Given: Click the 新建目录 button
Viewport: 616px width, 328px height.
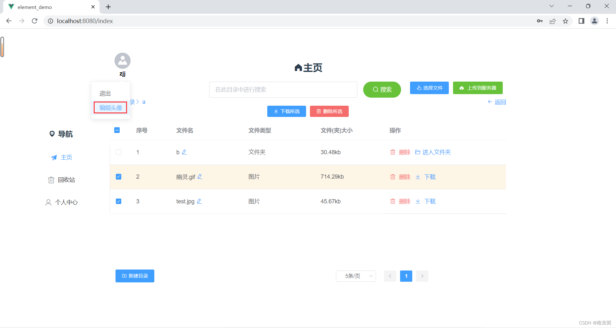Looking at the screenshot, I should (135, 276).
